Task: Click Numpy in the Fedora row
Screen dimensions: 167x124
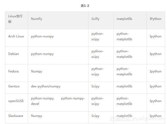Action: click(37, 71)
